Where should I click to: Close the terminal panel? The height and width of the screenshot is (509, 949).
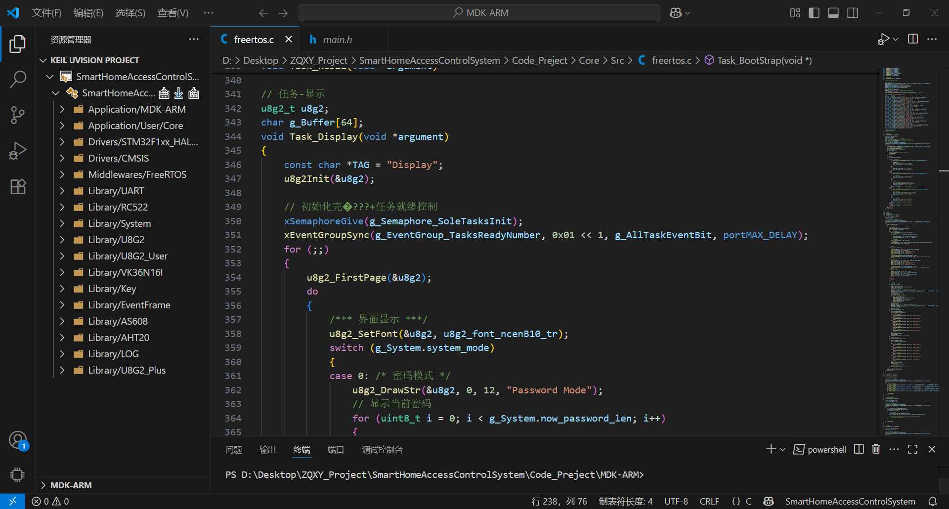pos(932,449)
